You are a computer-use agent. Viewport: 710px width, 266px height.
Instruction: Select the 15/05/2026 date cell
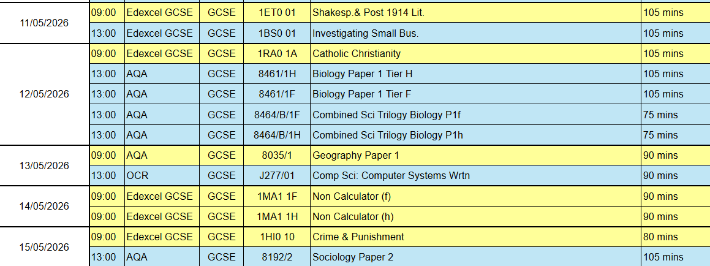(44, 247)
